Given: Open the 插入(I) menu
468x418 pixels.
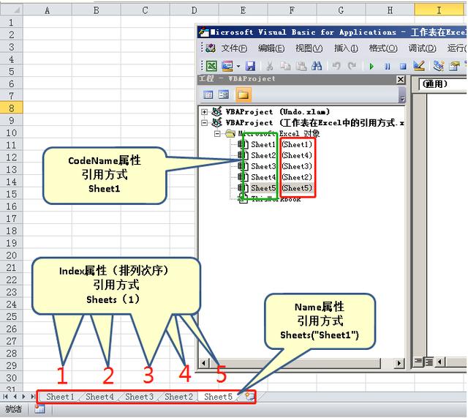Looking at the screenshot, I should tap(346, 48).
